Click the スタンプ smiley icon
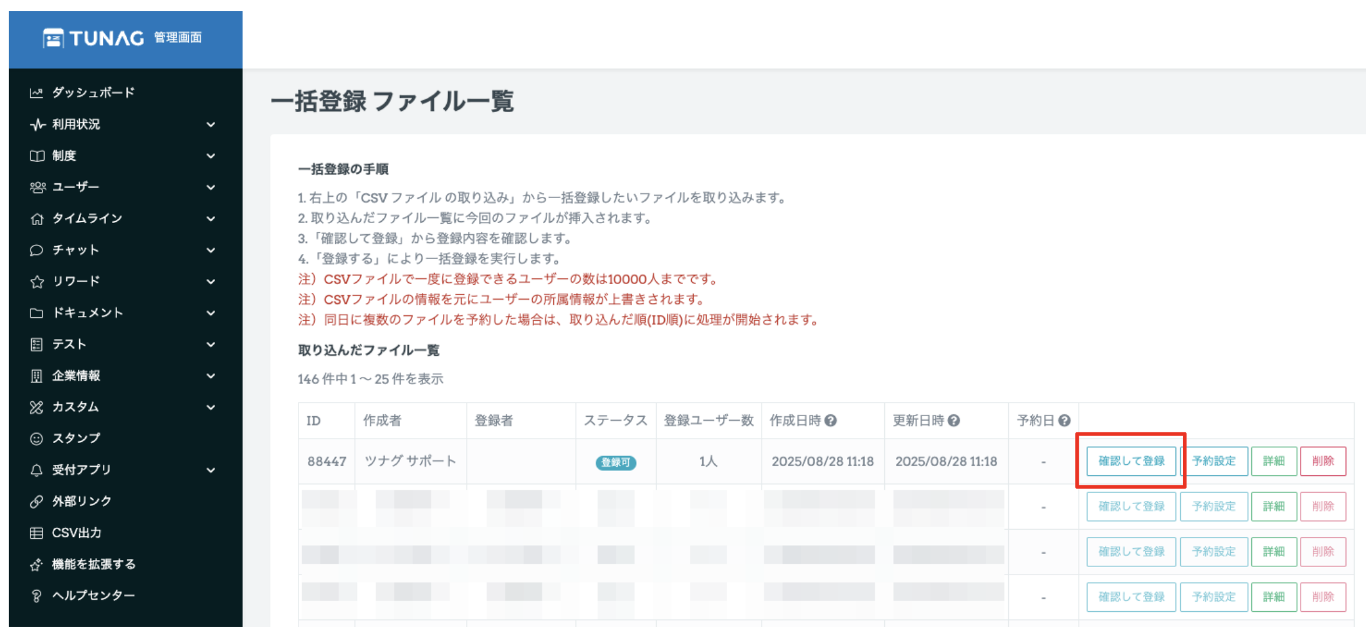 tap(36, 439)
